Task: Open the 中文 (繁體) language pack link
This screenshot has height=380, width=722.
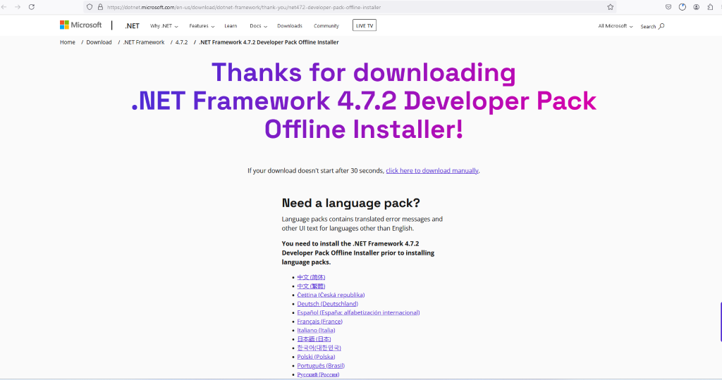Action: click(x=311, y=286)
